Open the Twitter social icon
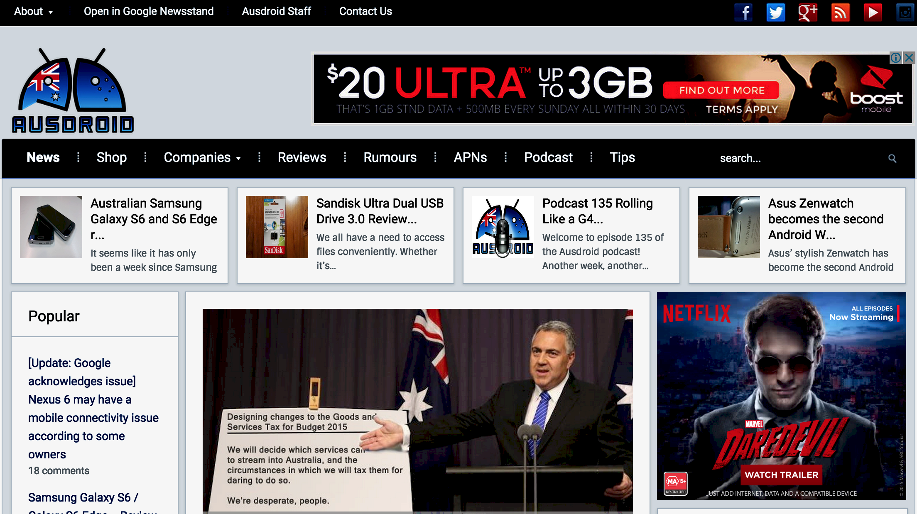The width and height of the screenshot is (917, 514). point(775,12)
